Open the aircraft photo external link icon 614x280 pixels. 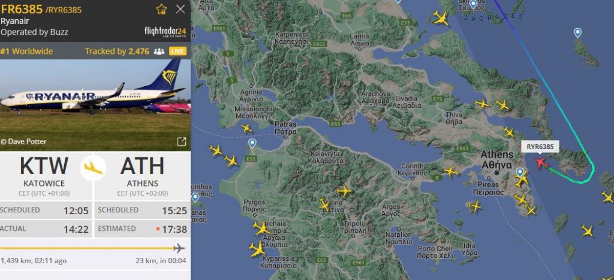(181, 141)
